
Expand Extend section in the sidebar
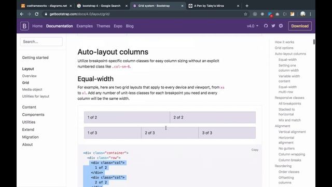tap(28, 129)
